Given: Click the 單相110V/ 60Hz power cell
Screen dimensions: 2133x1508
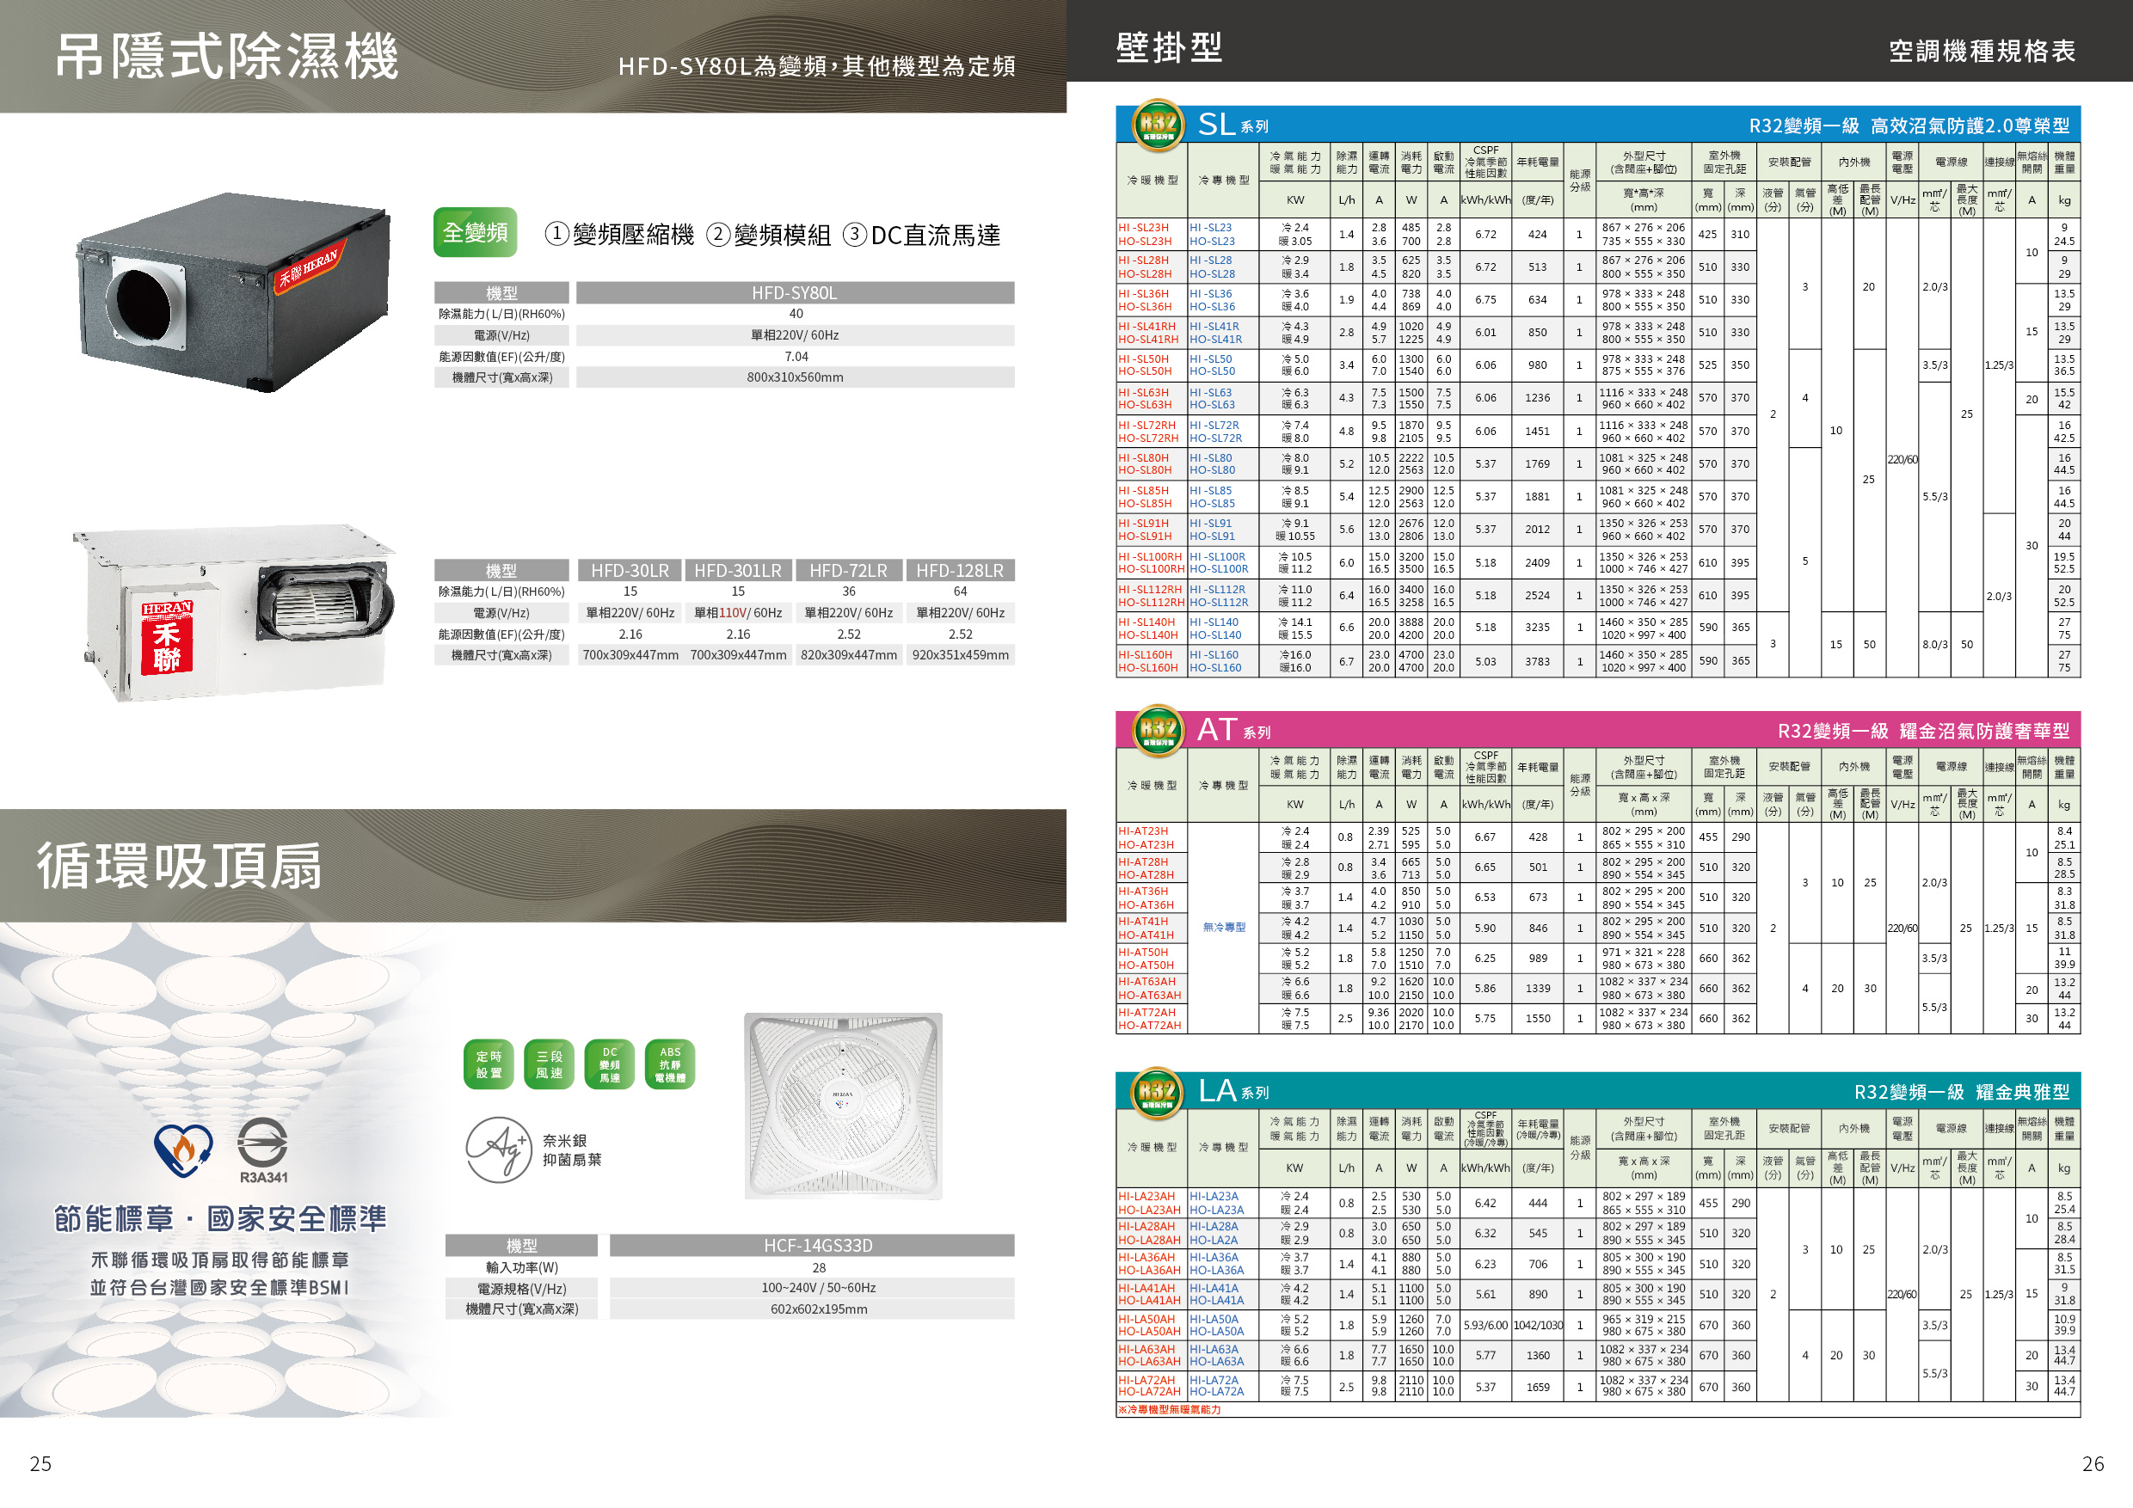Looking at the screenshot, I should click(x=738, y=613).
